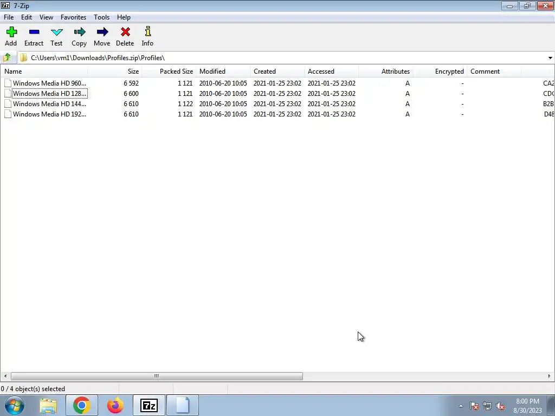This screenshot has width=555, height=416.
Task: Click the scroll right arrow
Action: (x=550, y=376)
